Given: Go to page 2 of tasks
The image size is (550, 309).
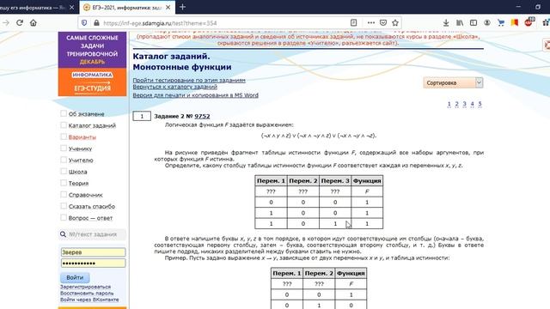Looking at the screenshot, I should tap(456, 104).
